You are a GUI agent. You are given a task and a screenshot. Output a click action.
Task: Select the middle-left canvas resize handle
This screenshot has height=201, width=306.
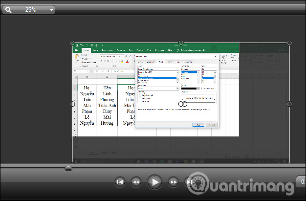[72, 104]
